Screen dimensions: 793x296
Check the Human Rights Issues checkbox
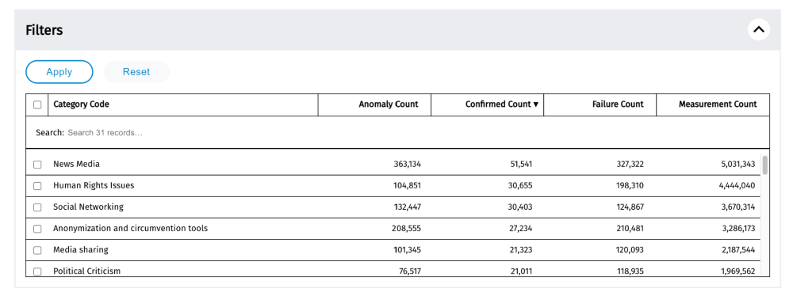pyautogui.click(x=37, y=186)
